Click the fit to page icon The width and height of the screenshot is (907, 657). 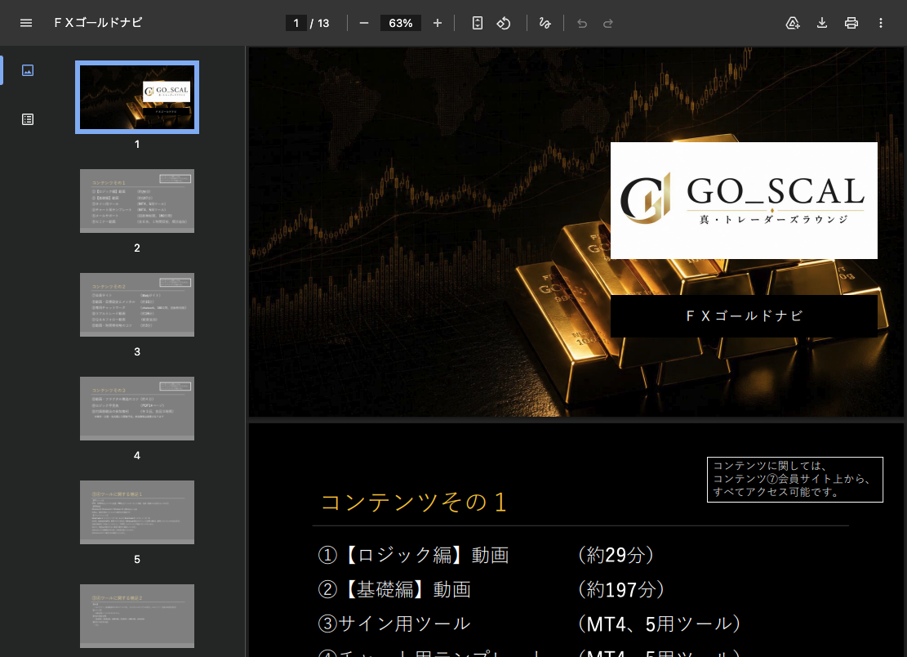point(478,23)
